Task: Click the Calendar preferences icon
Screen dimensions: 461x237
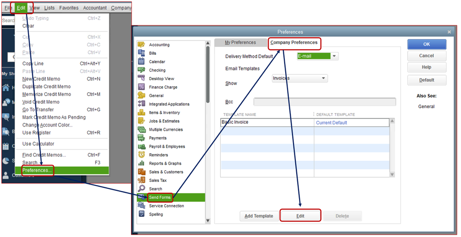Action: click(x=141, y=62)
